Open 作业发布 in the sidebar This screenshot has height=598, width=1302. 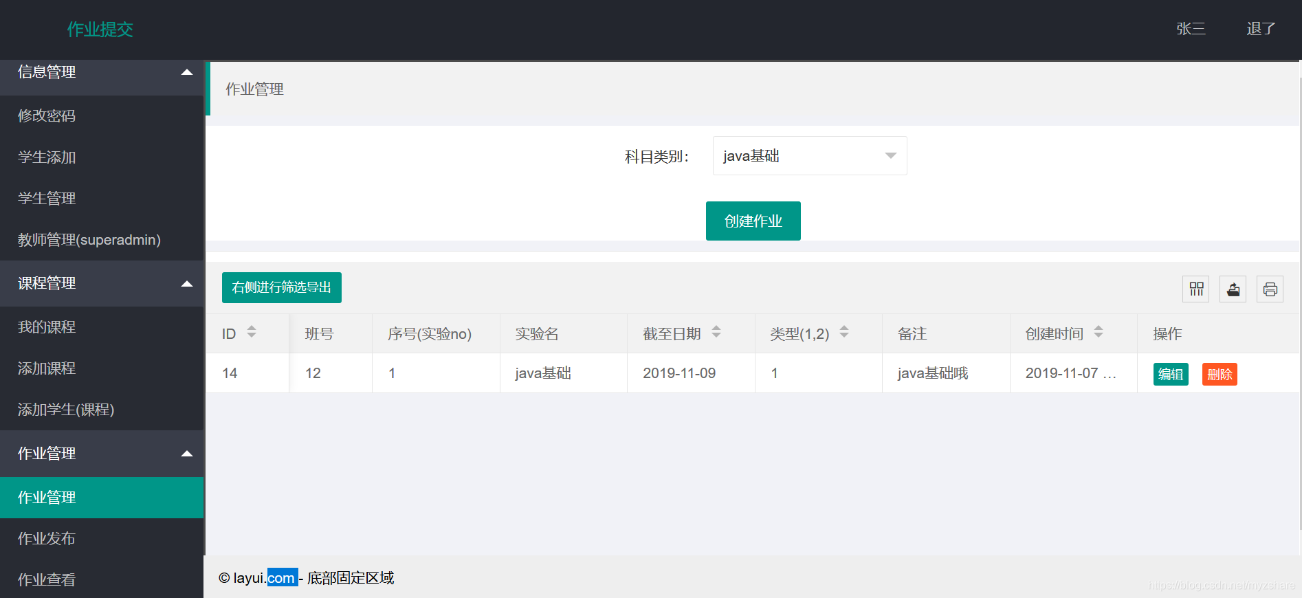(102, 539)
